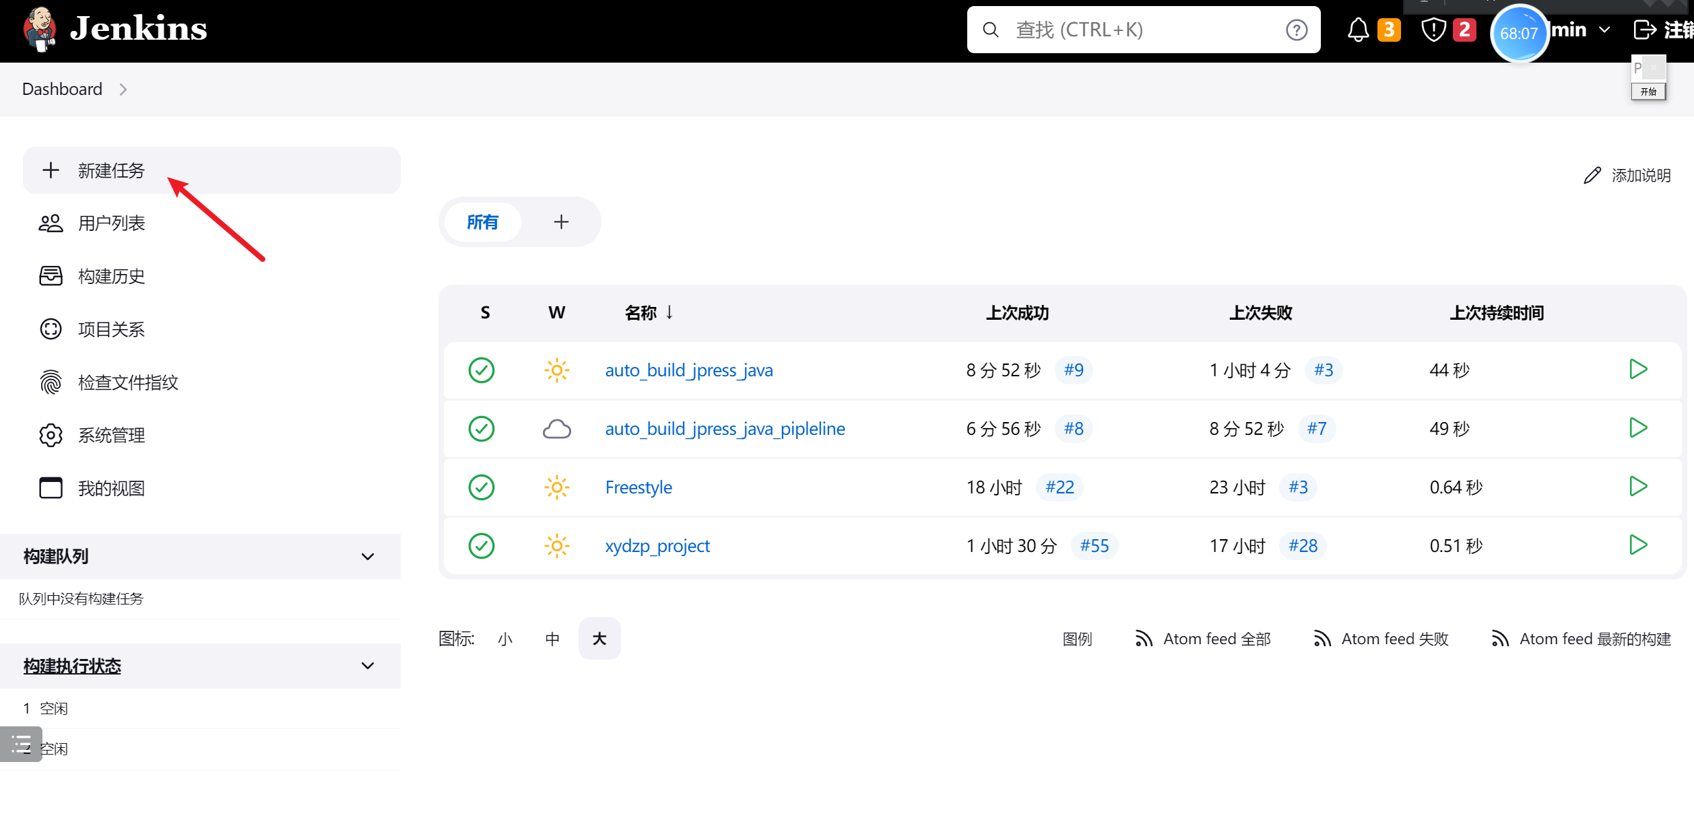Image resolution: width=1694 pixels, height=830 pixels.
Task: Open 新建任务 in sidebar
Action: (x=211, y=170)
